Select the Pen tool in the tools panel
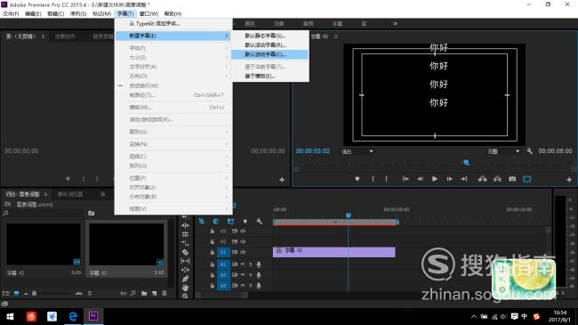 click(x=185, y=279)
